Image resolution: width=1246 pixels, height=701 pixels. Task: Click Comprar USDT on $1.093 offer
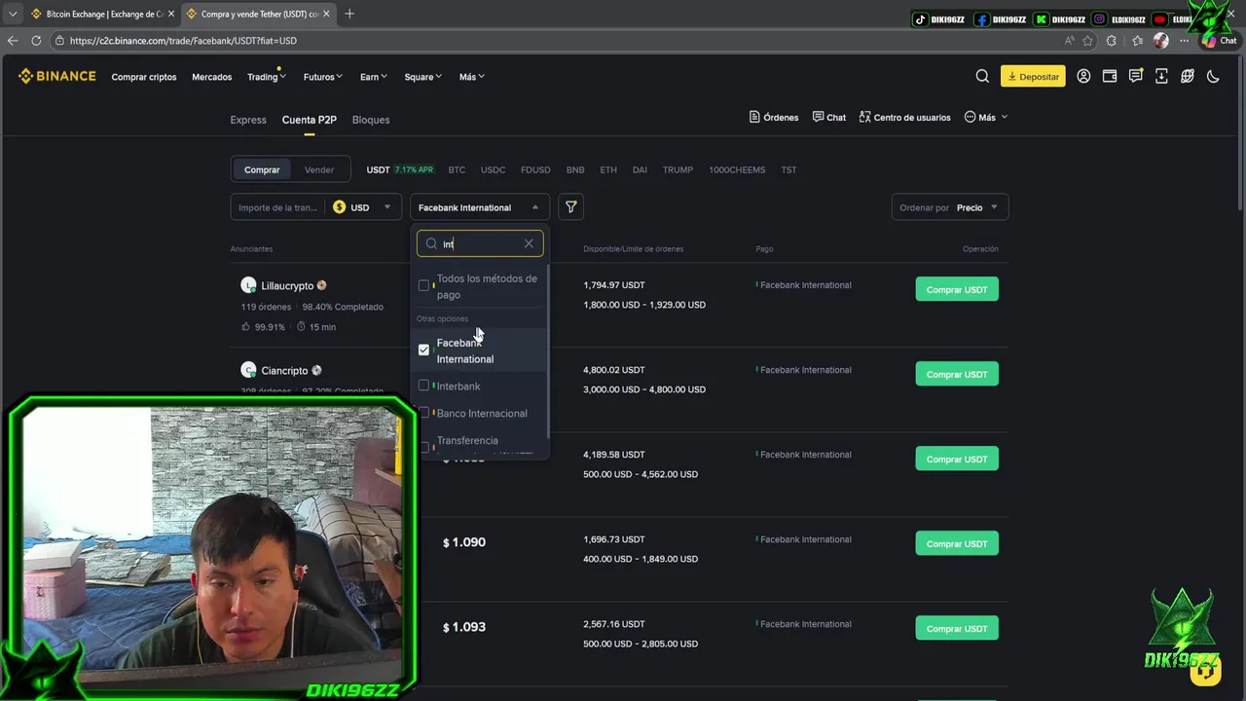957,628
